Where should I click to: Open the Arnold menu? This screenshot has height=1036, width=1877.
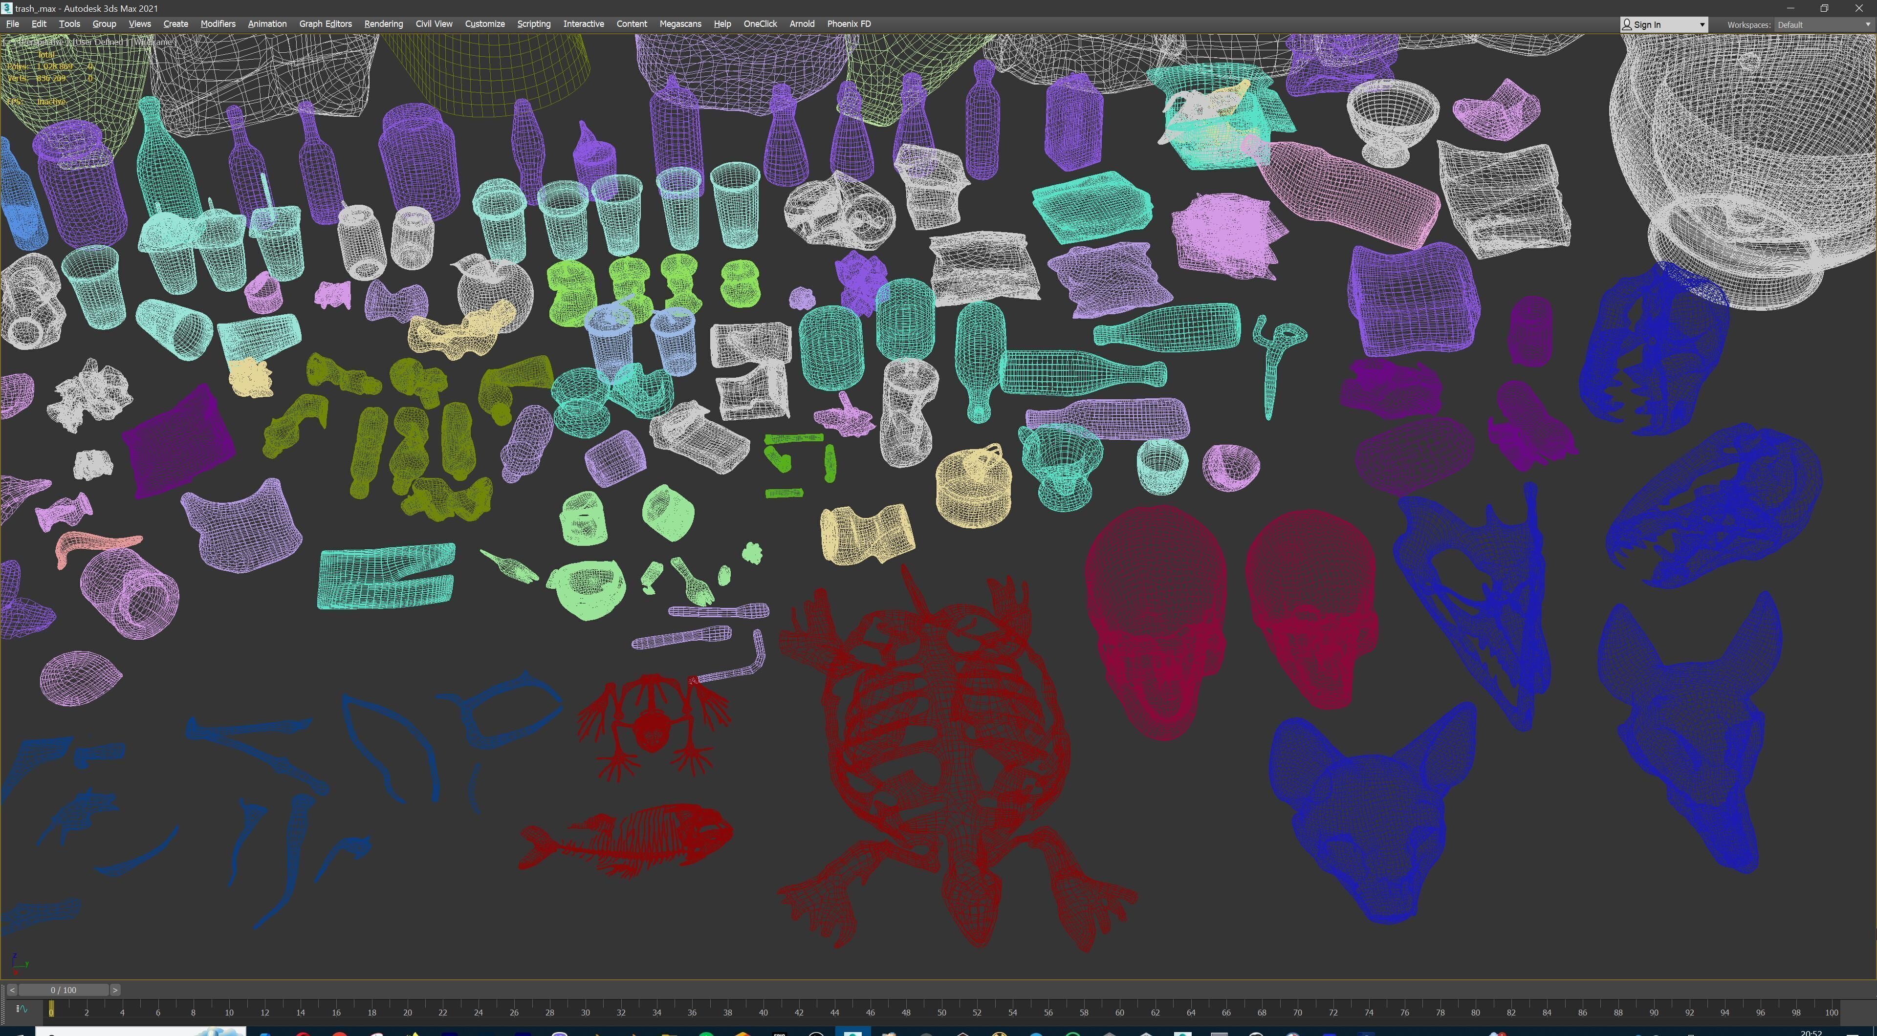(802, 24)
